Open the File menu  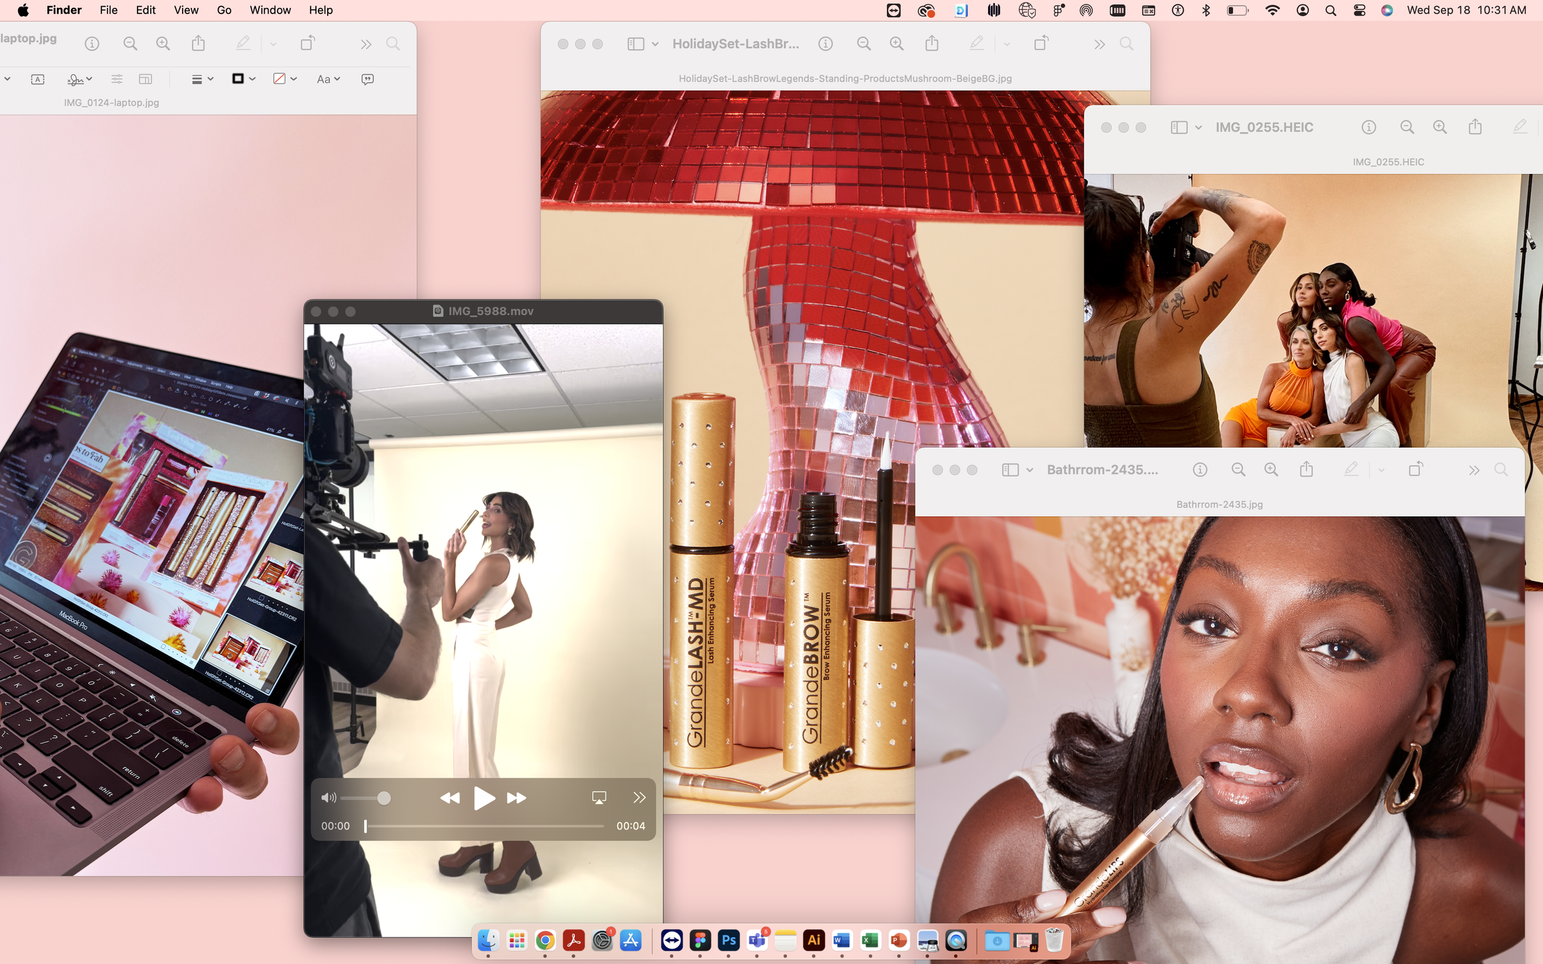click(x=109, y=10)
